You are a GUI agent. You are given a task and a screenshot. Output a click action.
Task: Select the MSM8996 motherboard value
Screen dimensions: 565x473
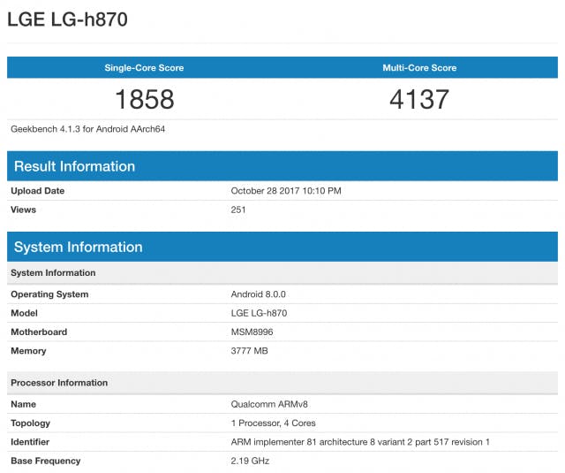pyautogui.click(x=252, y=332)
